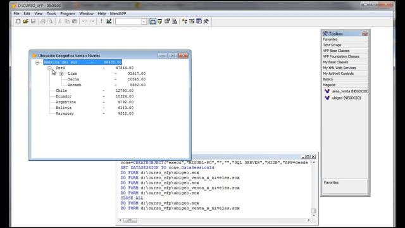This screenshot has width=405, height=228.
Task: Click the New file toolbar icon
Action: click(18, 21)
